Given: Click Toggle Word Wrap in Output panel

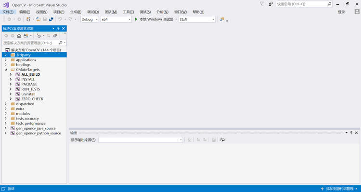Looking at the screenshot, I should pos(222,140).
